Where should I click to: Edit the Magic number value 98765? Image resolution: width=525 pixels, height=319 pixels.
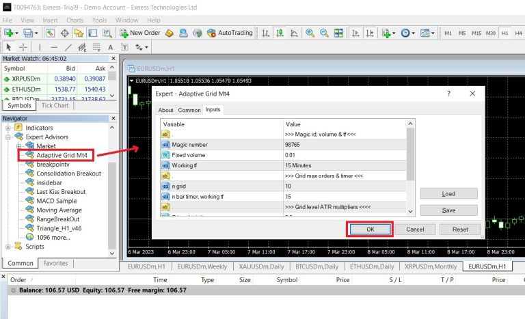(345, 145)
